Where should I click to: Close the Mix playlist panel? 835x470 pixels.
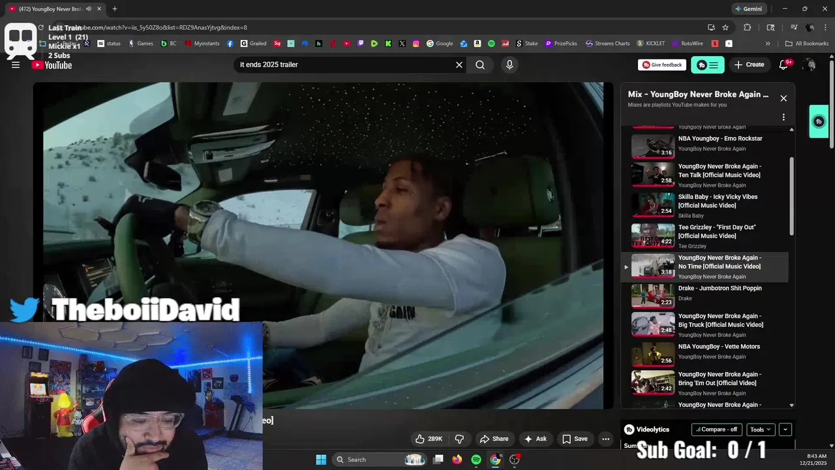pos(783,99)
